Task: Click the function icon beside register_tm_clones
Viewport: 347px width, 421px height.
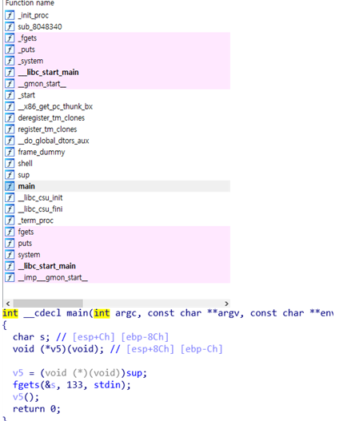Action: tap(10, 129)
